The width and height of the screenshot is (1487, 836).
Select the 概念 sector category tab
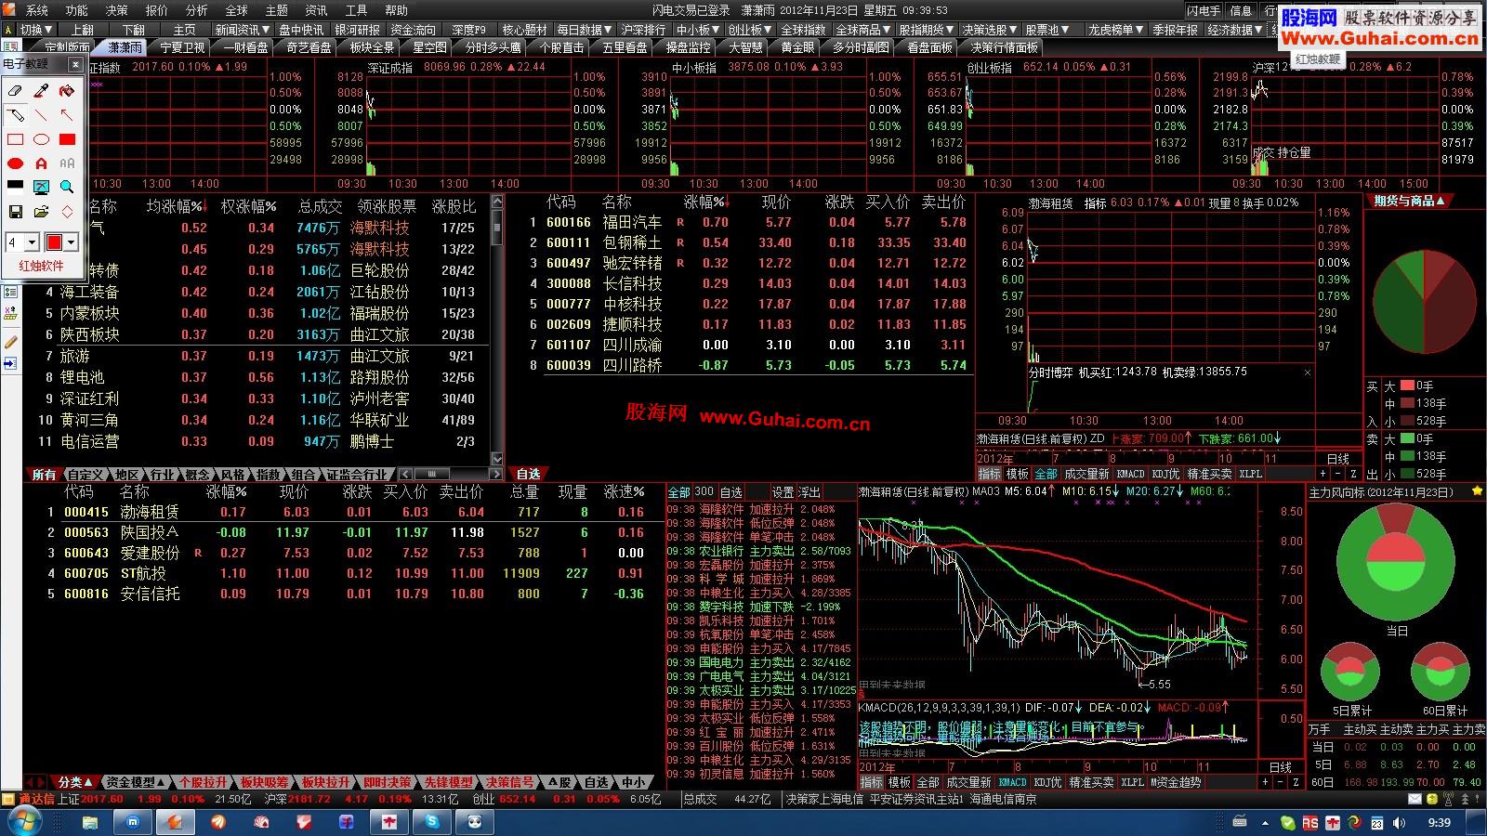point(197,475)
